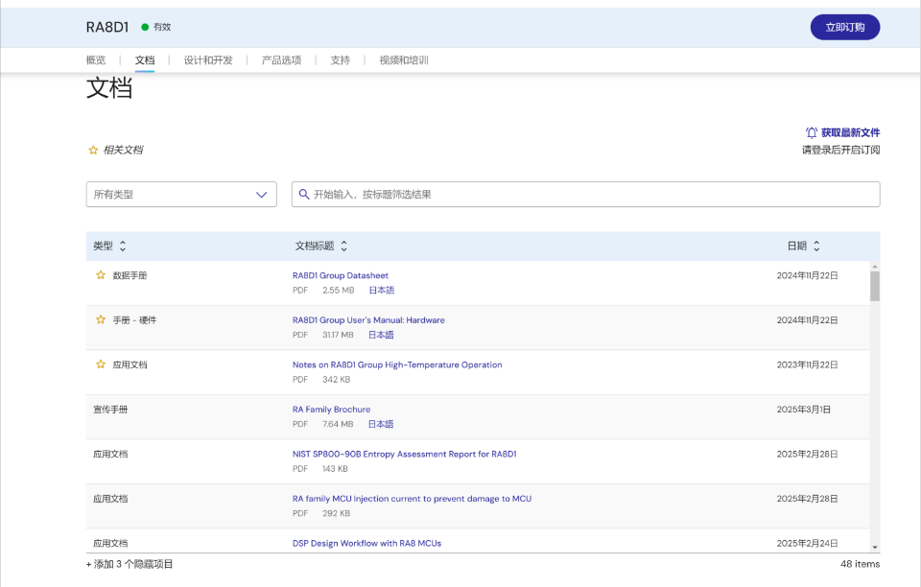Click the 添加 3 个隐藏项目 link
The image size is (921, 587).
pyautogui.click(x=130, y=564)
